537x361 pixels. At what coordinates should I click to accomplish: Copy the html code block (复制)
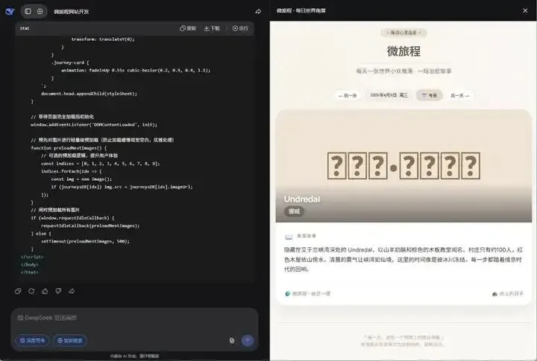(188, 28)
